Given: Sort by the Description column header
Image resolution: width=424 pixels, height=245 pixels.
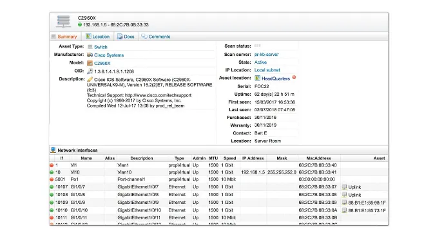Looking at the screenshot, I should [x=142, y=158].
